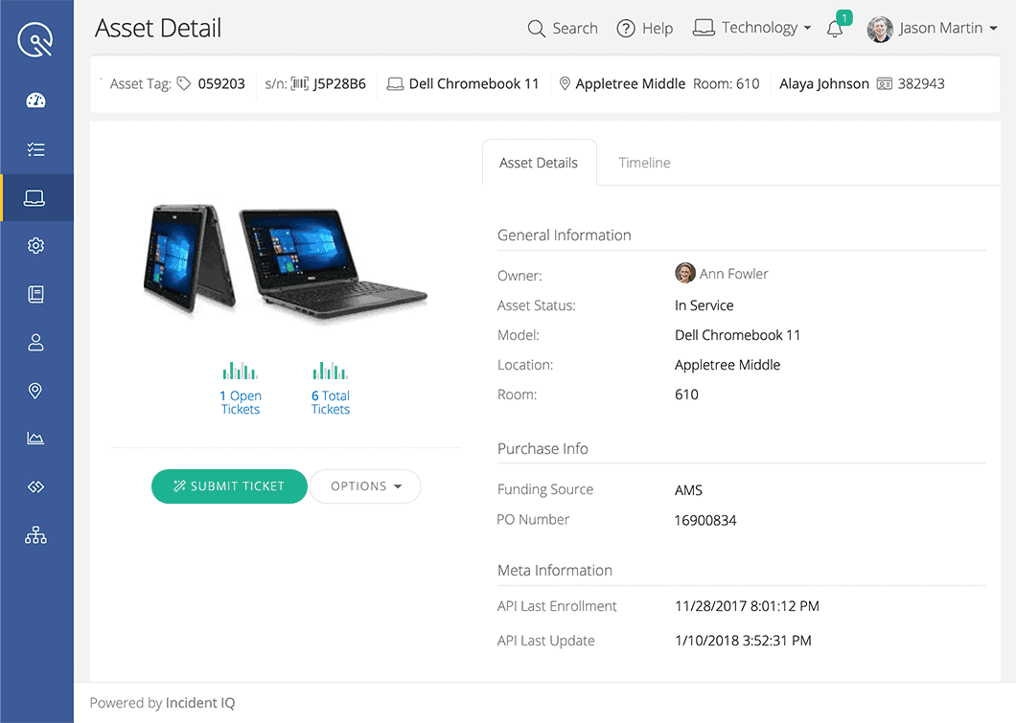The width and height of the screenshot is (1016, 723).
Task: Open the analytics chart icon in sidebar
Action: (x=35, y=438)
